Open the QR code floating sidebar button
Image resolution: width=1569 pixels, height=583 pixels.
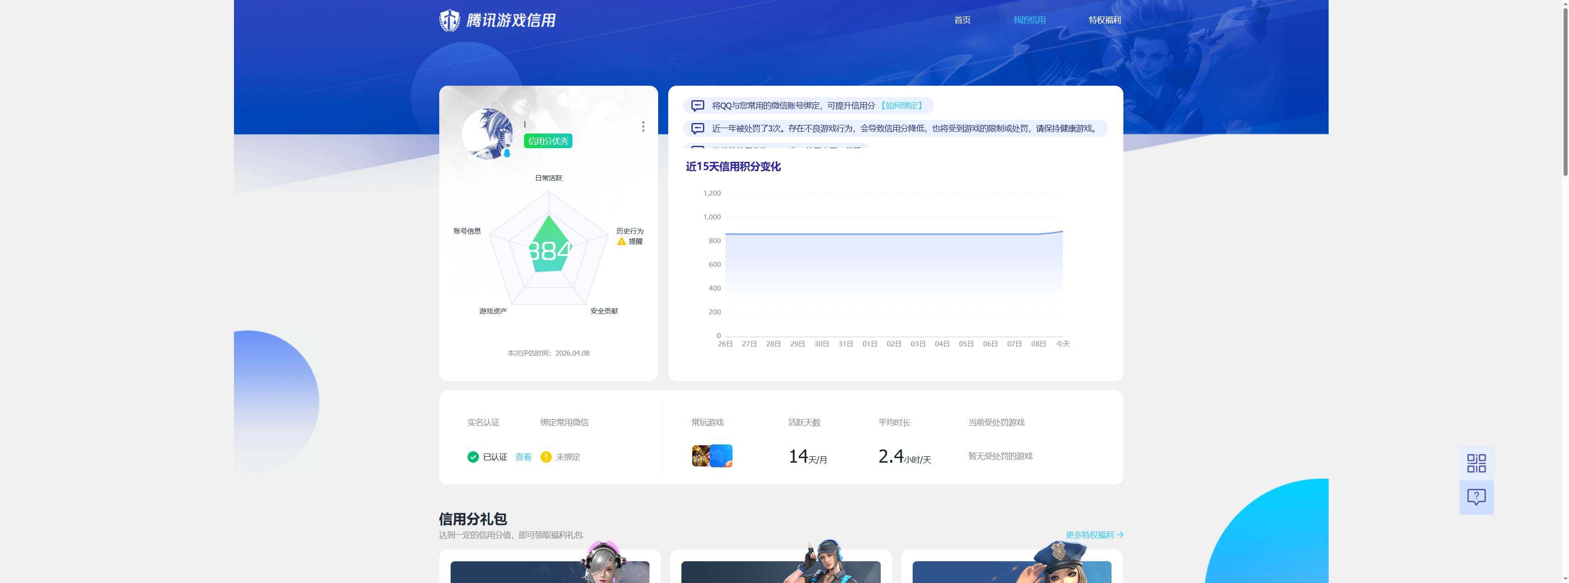click(x=1476, y=463)
